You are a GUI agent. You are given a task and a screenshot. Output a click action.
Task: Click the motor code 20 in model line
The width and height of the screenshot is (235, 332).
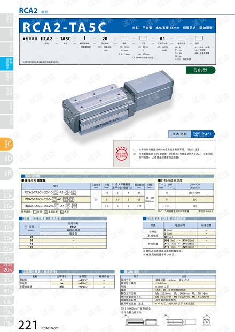[105, 39]
